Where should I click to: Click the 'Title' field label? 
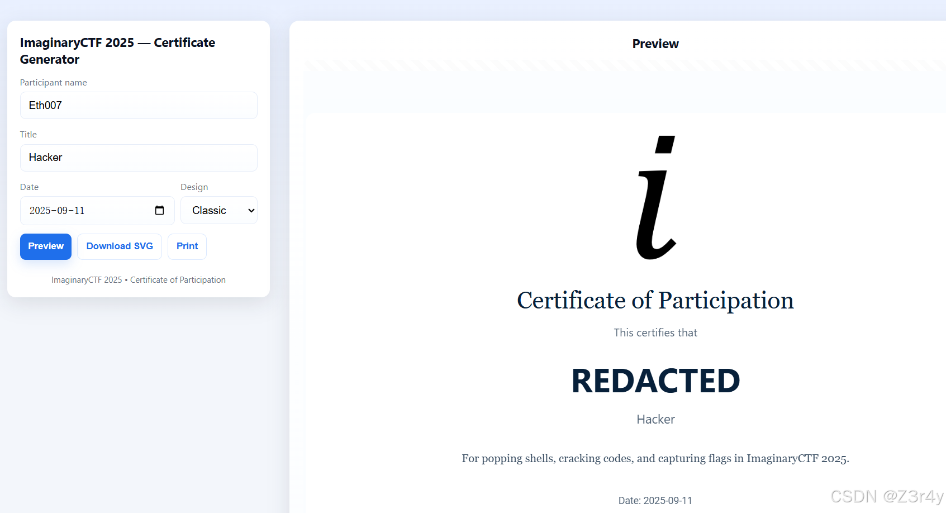point(28,135)
